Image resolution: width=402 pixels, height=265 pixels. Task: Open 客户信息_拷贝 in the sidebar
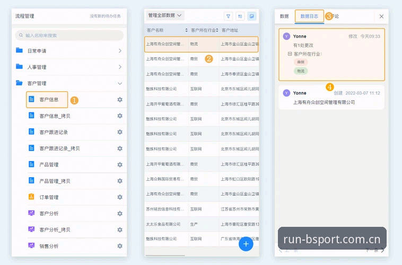click(55, 116)
